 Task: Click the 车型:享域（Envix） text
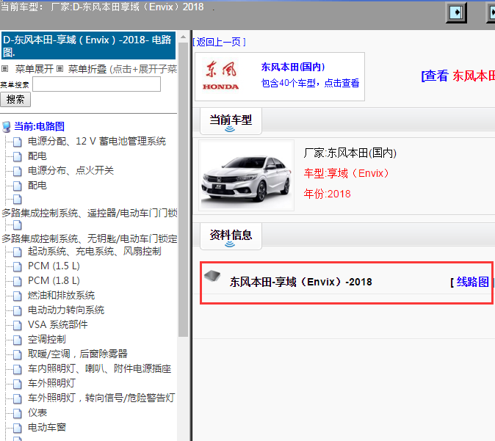pos(347,173)
